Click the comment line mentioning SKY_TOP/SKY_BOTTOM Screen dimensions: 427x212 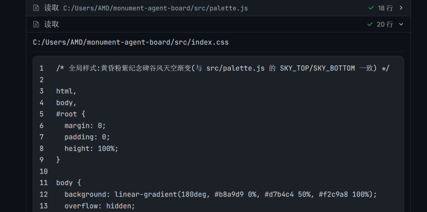coord(223,68)
